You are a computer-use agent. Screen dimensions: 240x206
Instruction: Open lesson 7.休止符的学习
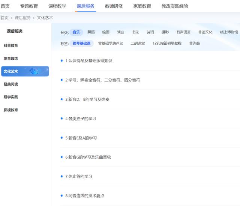79,176
